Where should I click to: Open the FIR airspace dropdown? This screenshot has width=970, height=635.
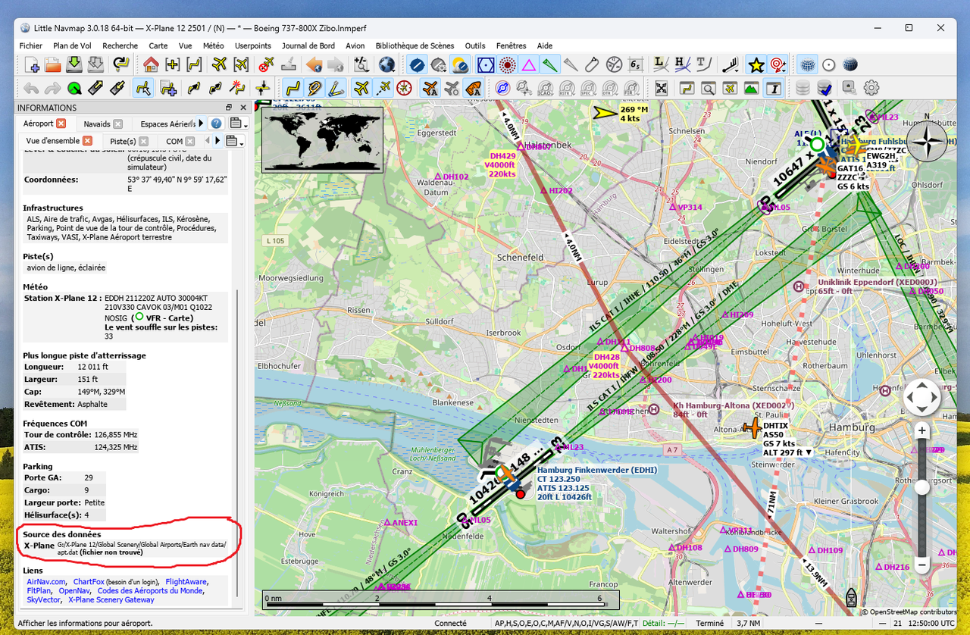click(x=633, y=88)
